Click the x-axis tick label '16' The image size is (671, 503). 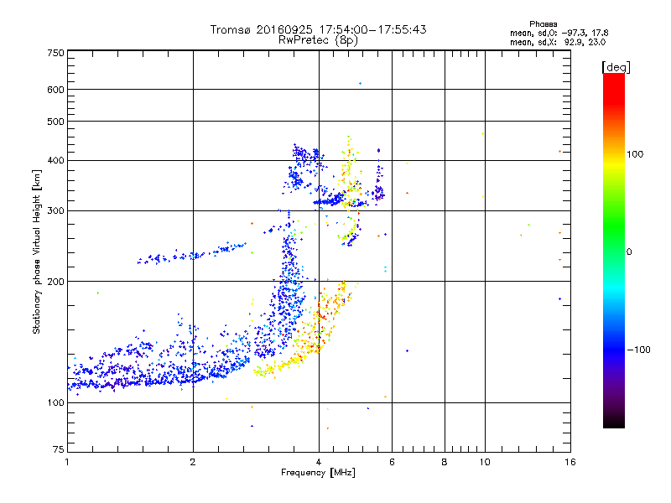pos(570,462)
